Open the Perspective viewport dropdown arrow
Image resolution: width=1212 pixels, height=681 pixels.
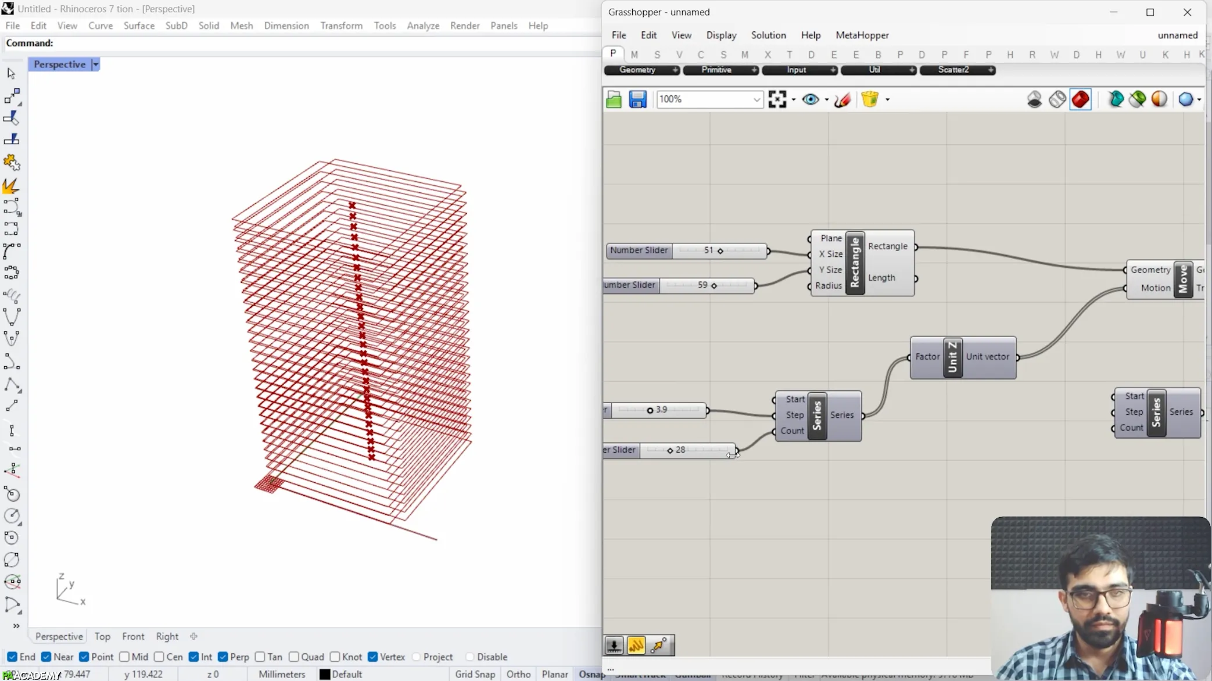tap(96, 64)
